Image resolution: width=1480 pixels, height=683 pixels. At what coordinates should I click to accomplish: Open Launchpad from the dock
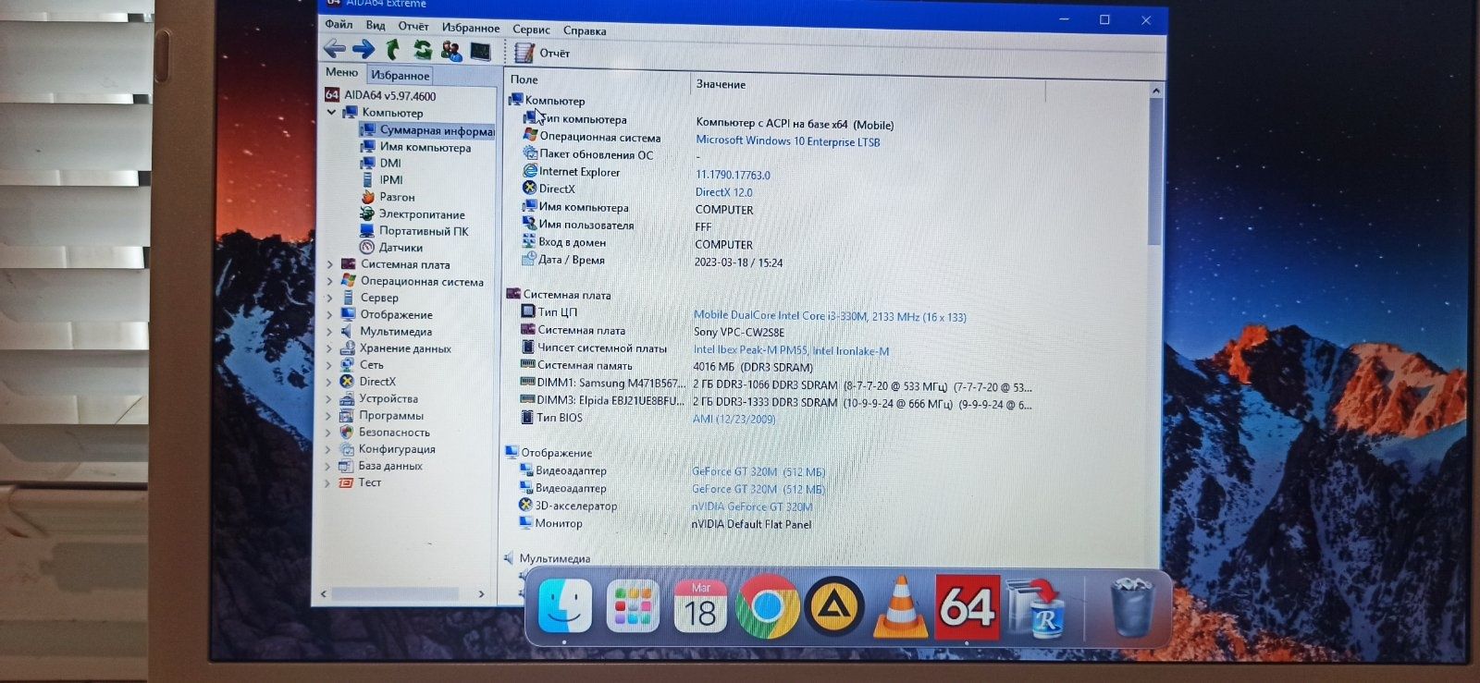(633, 606)
